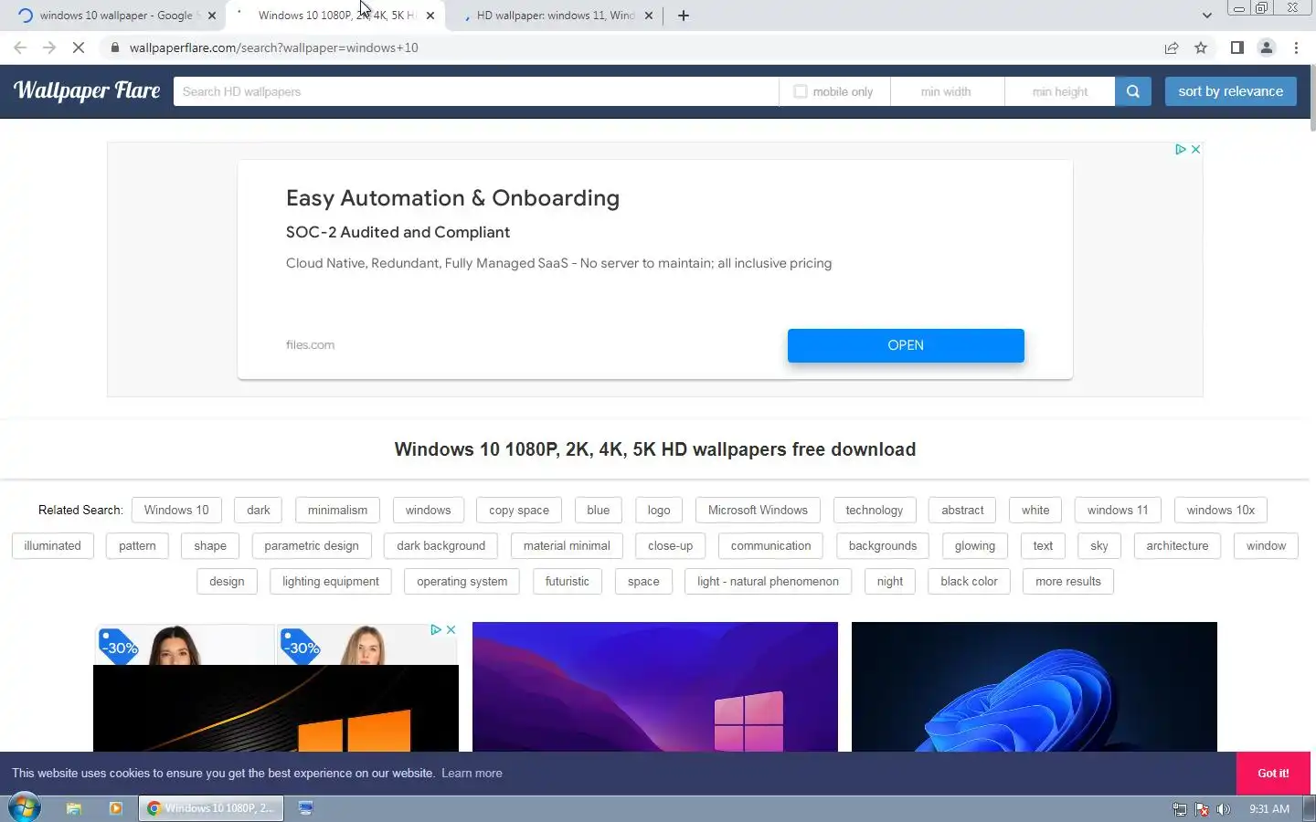Viewport: 1316px width, 822px height.
Task: Open the share page icon in address bar
Action: click(x=1172, y=47)
